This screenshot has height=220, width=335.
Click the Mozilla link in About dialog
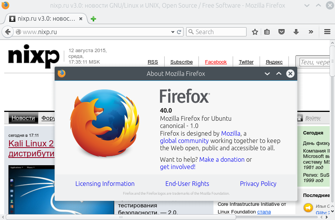pyautogui.click(x=230, y=133)
